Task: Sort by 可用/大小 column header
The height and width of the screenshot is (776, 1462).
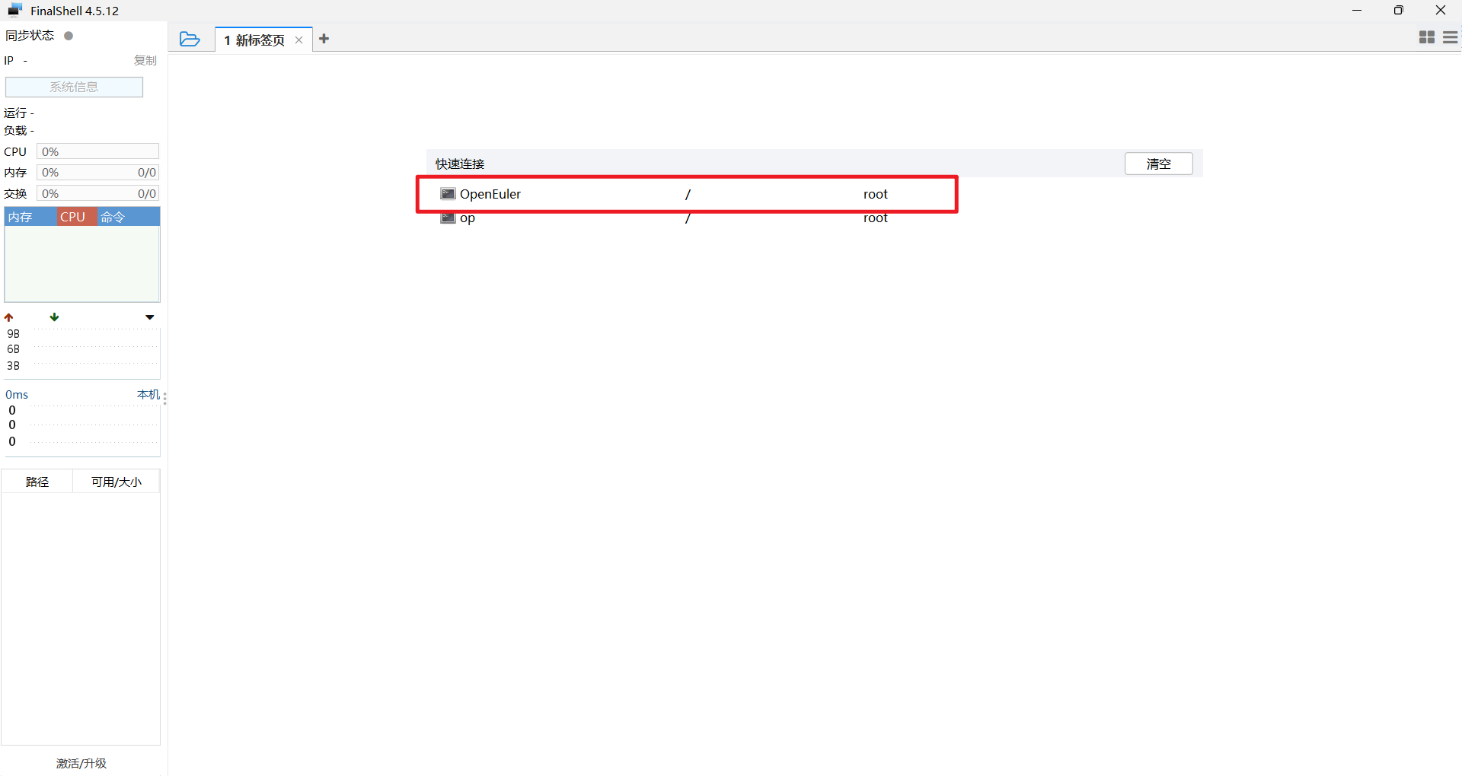Action: (117, 482)
